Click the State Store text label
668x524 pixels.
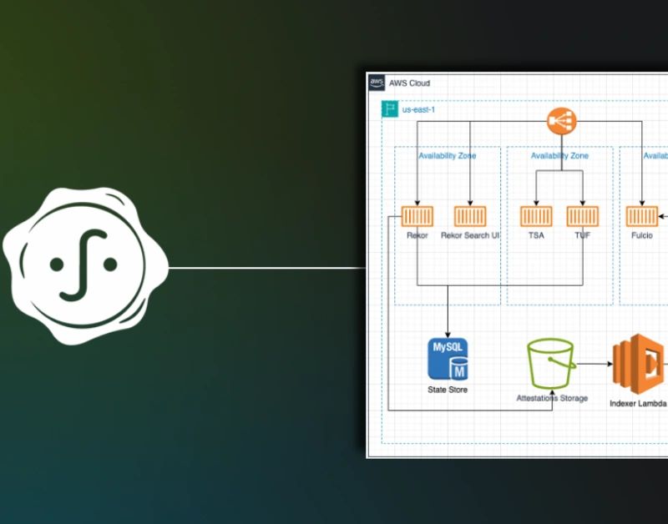(x=448, y=390)
